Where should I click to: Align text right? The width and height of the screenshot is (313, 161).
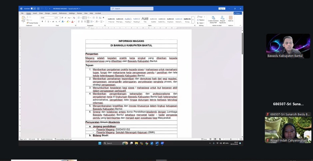click(x=85, y=22)
